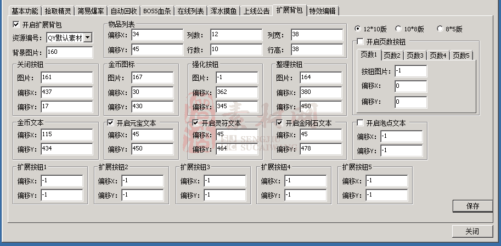The width and height of the screenshot is (501, 246).
Task: Select the 页数5 sub-tab
Action: [461, 55]
